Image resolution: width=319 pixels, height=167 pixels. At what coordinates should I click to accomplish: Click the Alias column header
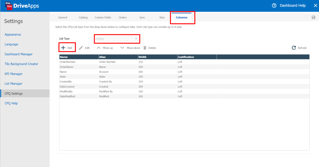tap(118, 57)
